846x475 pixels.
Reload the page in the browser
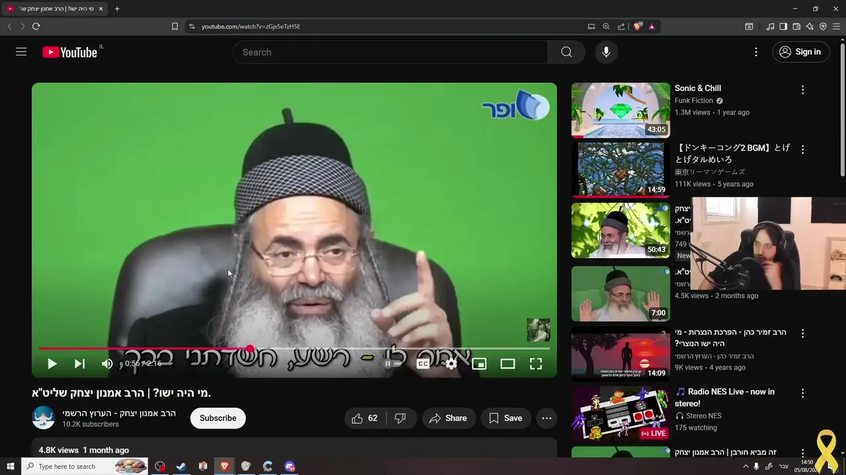pyautogui.click(x=36, y=26)
